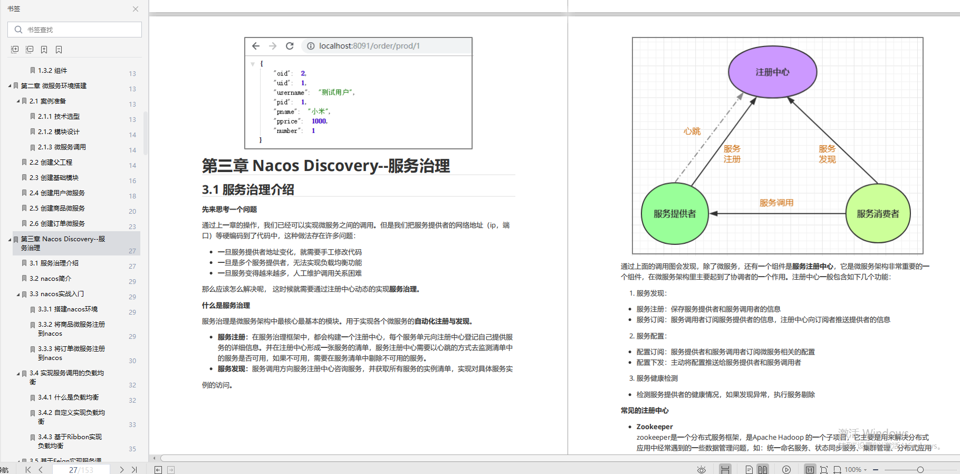Close the 书签 bookmark panel
Image resolution: width=960 pixels, height=474 pixels.
coord(136,9)
